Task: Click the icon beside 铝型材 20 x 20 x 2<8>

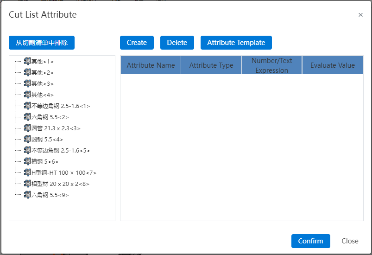Action: (27, 184)
